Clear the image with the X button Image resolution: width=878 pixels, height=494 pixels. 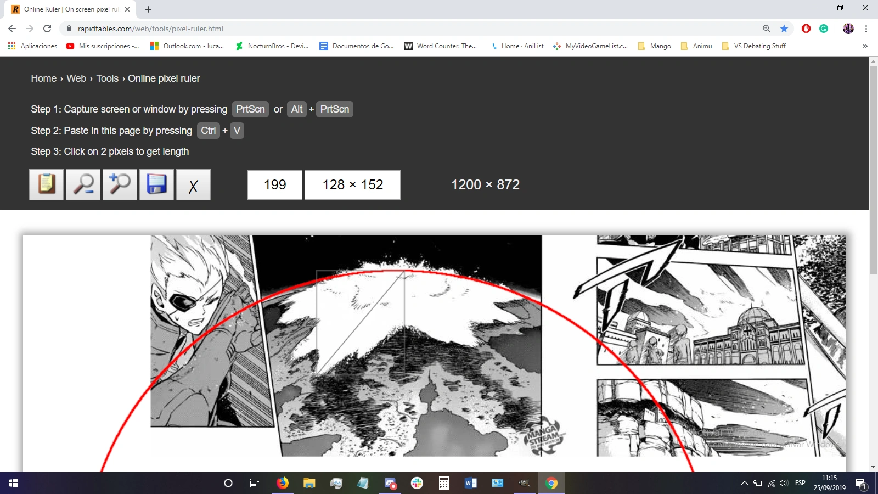click(x=193, y=184)
